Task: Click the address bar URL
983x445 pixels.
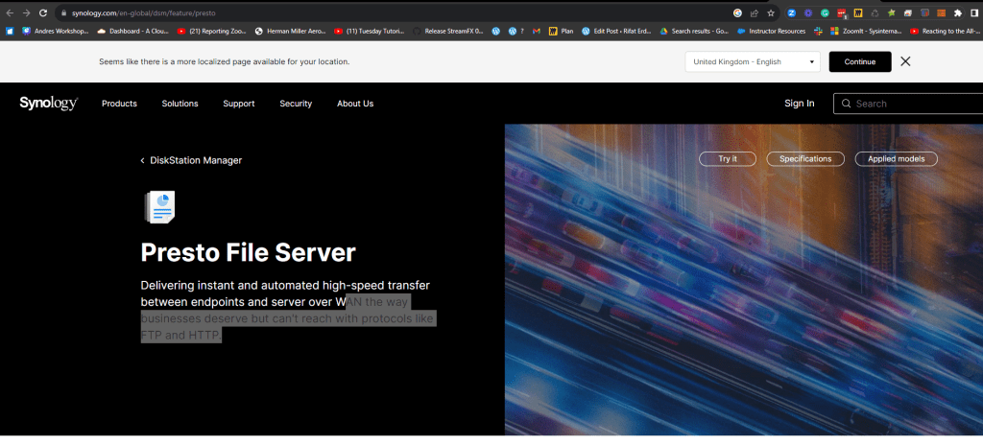Action: [x=144, y=12]
